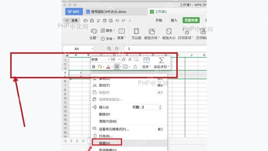The height and width of the screenshot is (151, 268).
Task: Click the next-sheet navigation arrow
Action: click(77, 141)
